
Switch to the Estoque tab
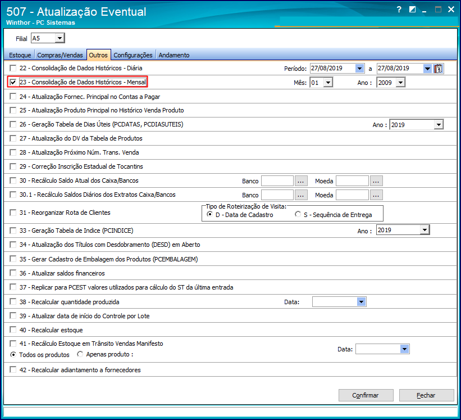pos(20,55)
